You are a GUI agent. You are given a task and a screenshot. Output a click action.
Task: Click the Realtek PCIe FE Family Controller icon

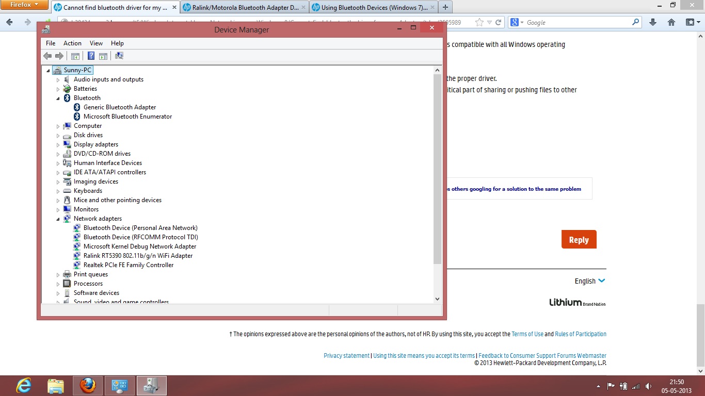click(x=77, y=265)
